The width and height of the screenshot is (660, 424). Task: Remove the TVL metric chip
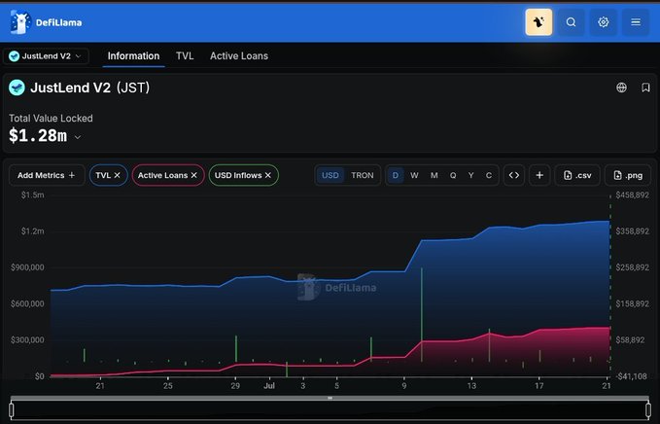(x=117, y=175)
